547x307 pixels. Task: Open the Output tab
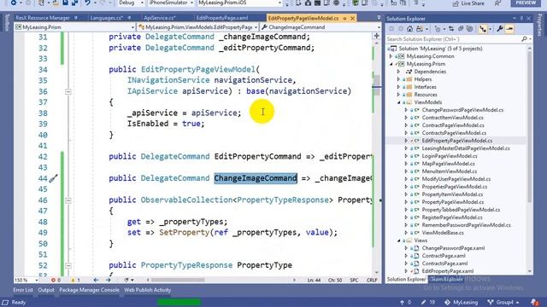pyautogui.click(x=46, y=290)
